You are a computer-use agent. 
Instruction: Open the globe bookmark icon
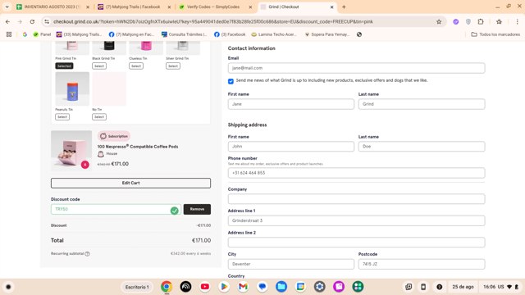click(x=359, y=34)
